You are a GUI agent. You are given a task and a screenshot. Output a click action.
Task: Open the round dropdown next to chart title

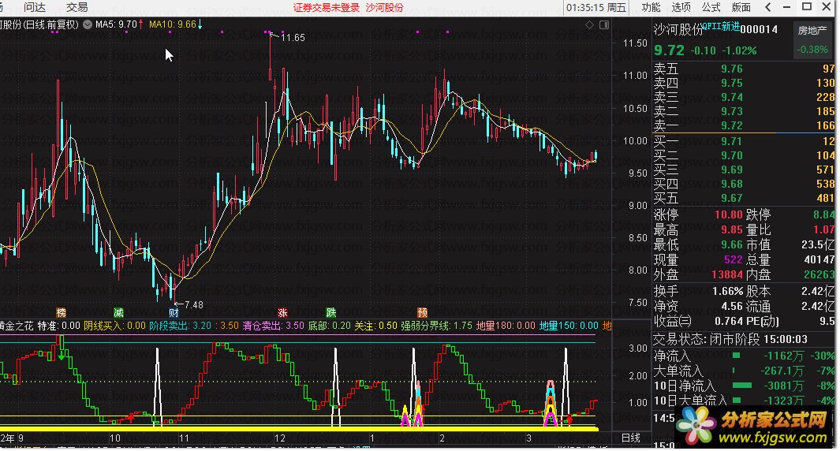click(88, 24)
